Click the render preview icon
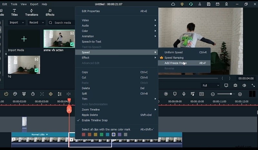This screenshot has width=258, height=150. click(x=166, y=94)
